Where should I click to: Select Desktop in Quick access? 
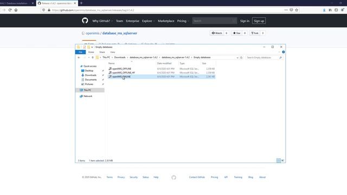point(89,70)
